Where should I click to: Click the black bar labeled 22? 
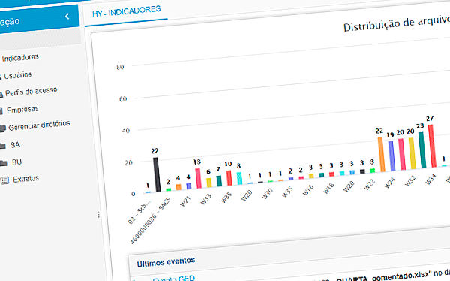point(157,174)
